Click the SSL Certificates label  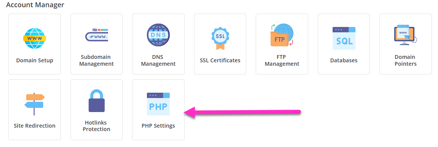pyautogui.click(x=220, y=60)
